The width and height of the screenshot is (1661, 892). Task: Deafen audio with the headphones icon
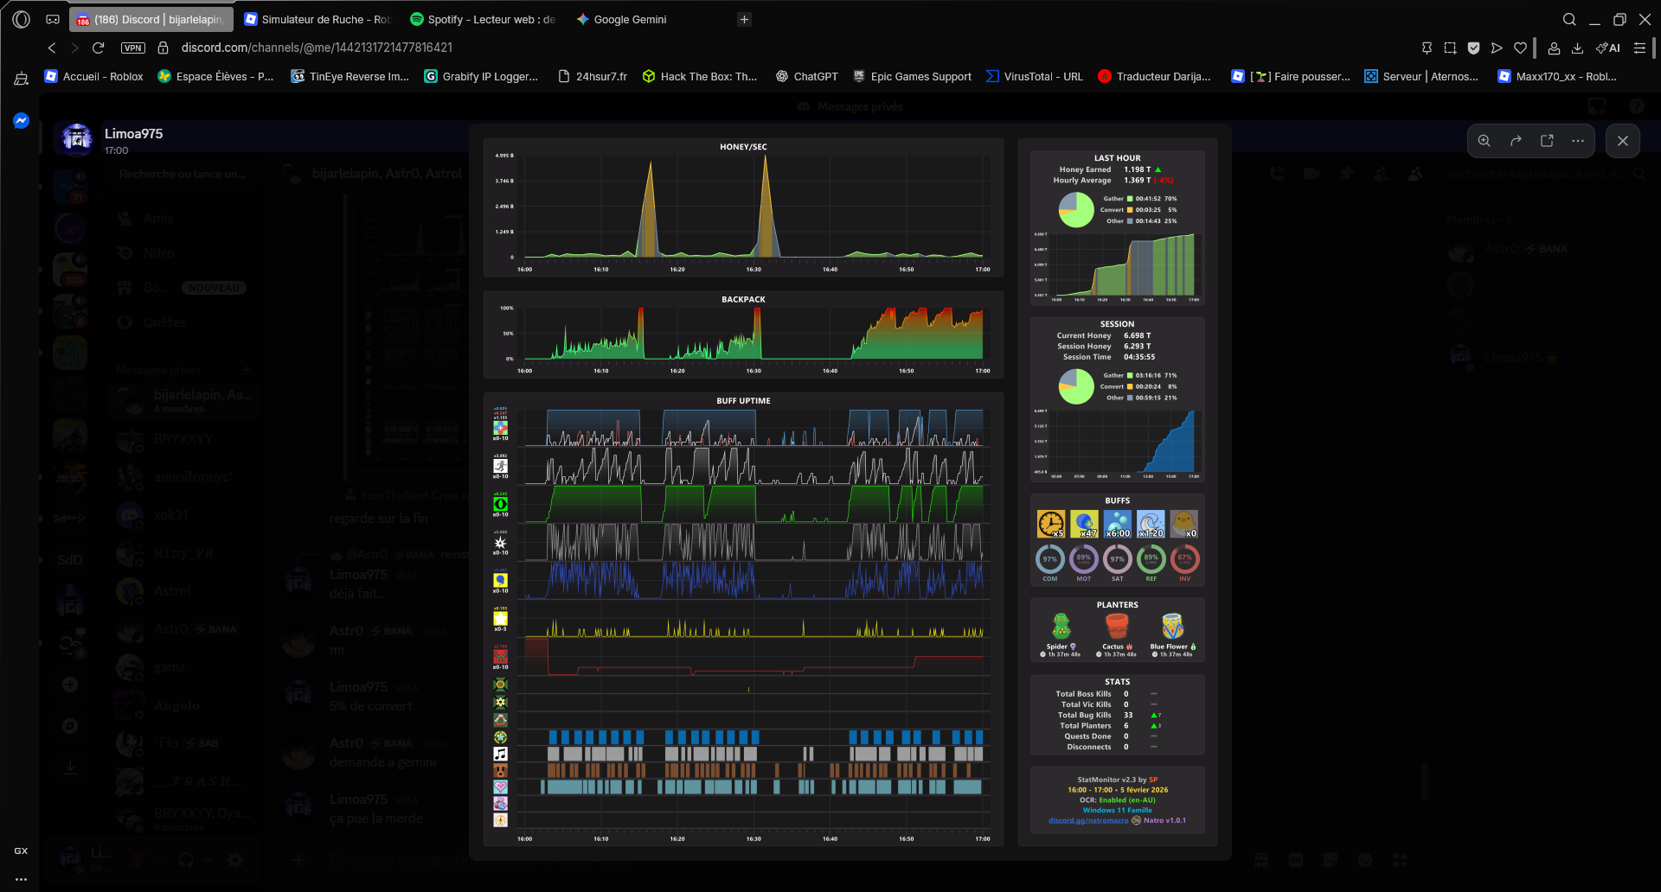(186, 860)
